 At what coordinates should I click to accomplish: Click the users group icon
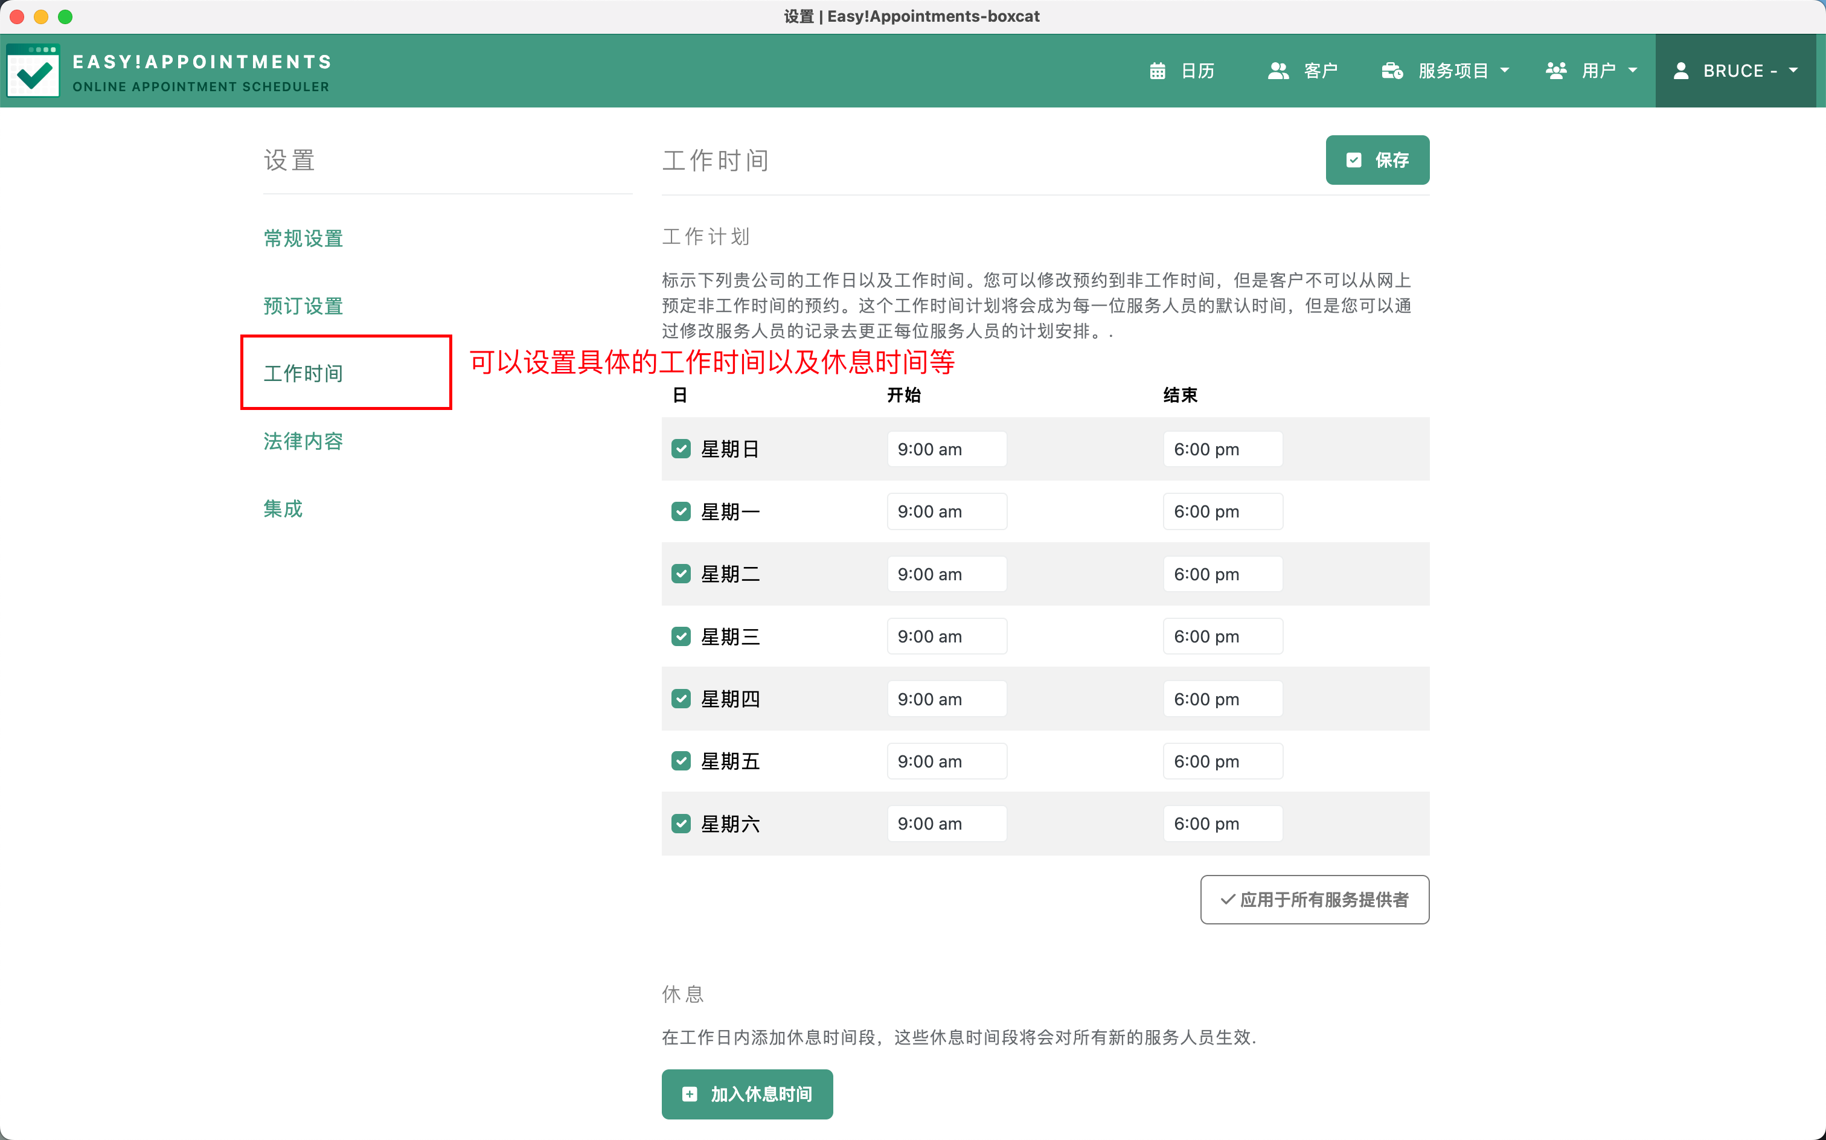coord(1556,71)
